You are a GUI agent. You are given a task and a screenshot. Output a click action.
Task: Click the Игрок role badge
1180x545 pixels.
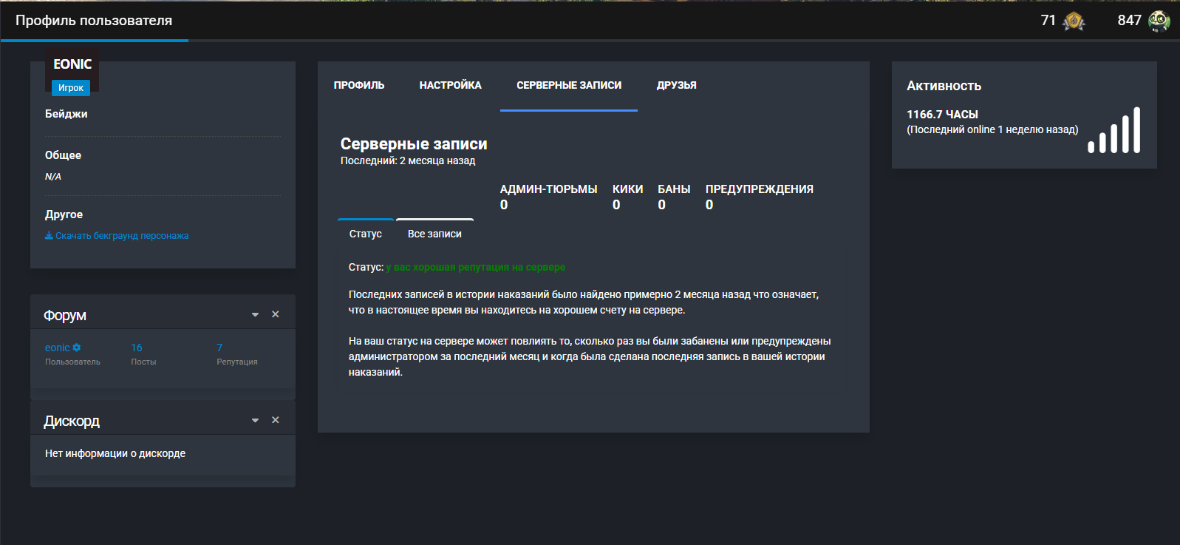[71, 88]
